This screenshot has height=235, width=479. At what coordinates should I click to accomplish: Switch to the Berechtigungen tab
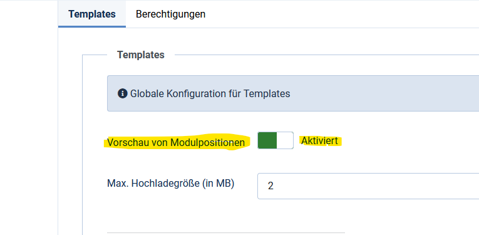coord(170,14)
